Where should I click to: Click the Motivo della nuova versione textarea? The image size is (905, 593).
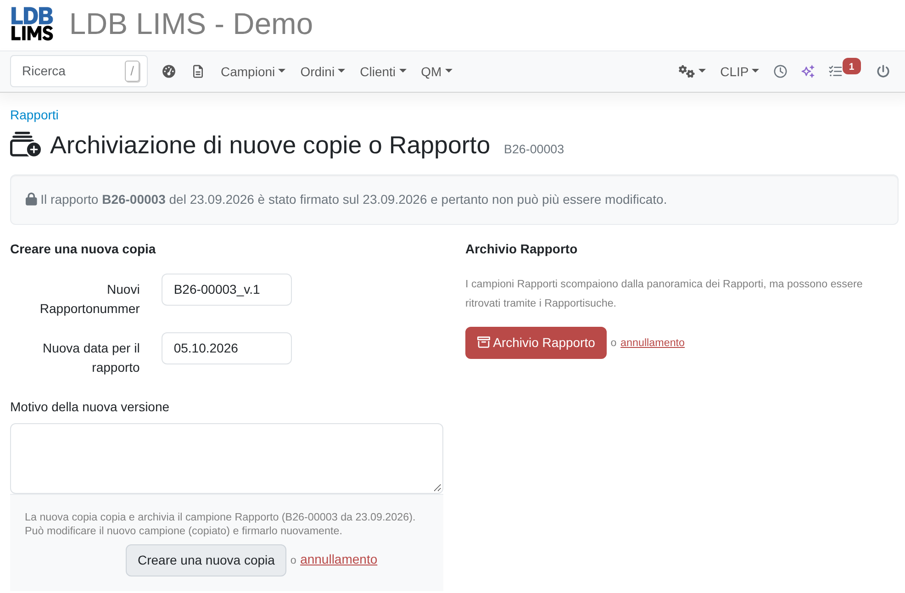227,459
